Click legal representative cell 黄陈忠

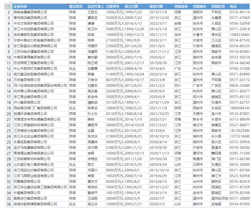coord(96,18)
